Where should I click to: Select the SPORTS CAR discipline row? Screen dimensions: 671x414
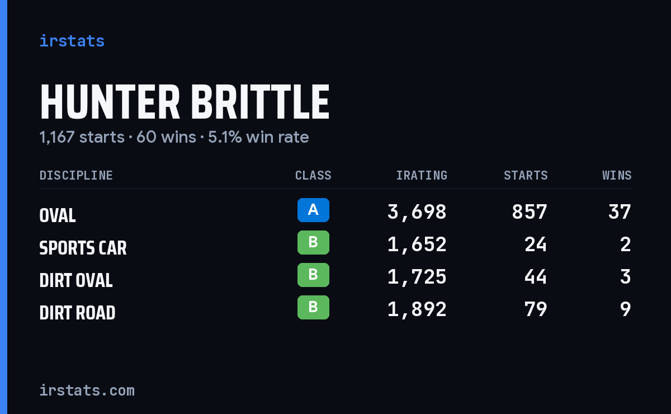point(335,244)
